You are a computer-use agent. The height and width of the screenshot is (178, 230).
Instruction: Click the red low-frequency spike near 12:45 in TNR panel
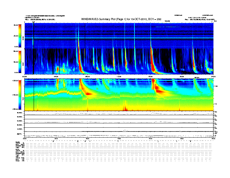coord(125,106)
